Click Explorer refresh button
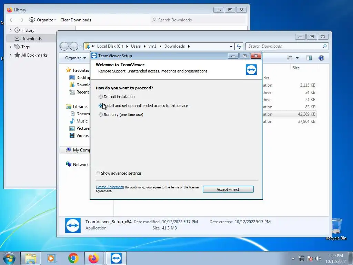The image size is (353, 265). pos(239,47)
